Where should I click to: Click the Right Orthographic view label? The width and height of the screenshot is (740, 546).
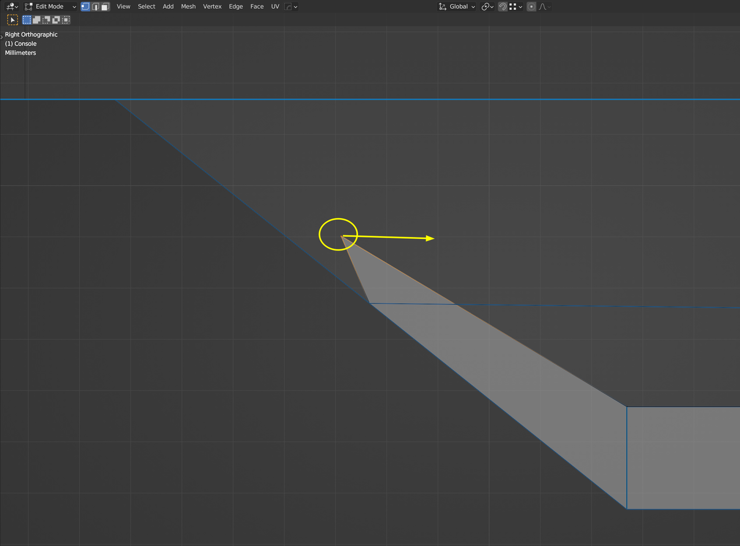31,35
